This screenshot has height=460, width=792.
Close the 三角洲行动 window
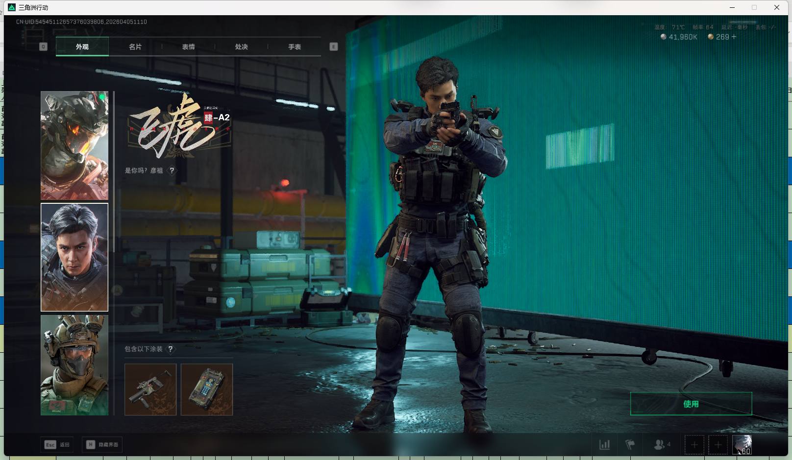777,7
